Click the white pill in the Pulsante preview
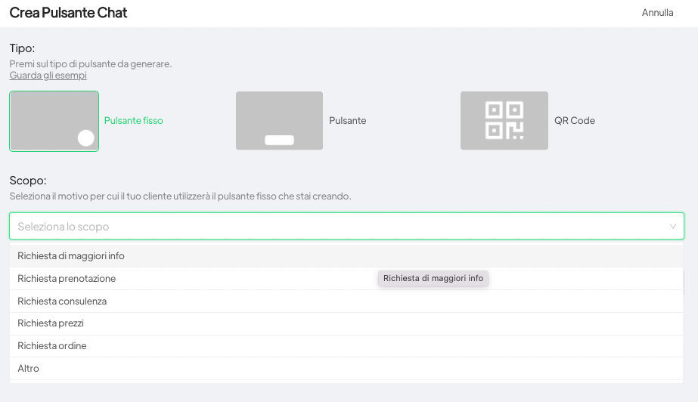Viewport: 698px width, 402px height. (279, 140)
